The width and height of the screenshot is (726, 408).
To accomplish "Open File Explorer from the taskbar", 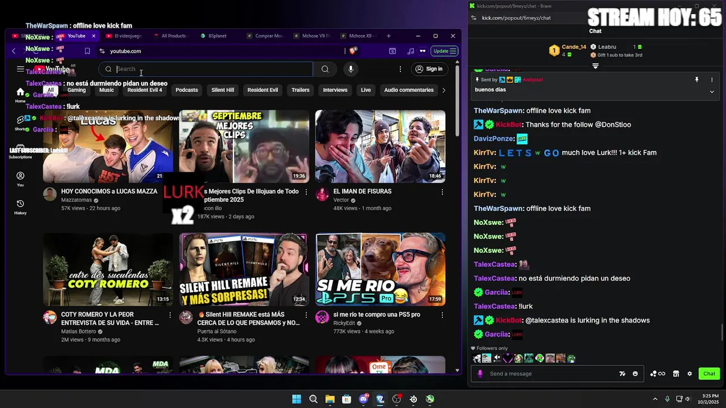I will 330,399.
